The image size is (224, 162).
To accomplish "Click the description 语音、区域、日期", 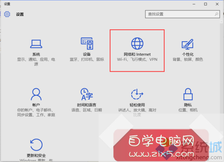I will [x=86, y=110].
